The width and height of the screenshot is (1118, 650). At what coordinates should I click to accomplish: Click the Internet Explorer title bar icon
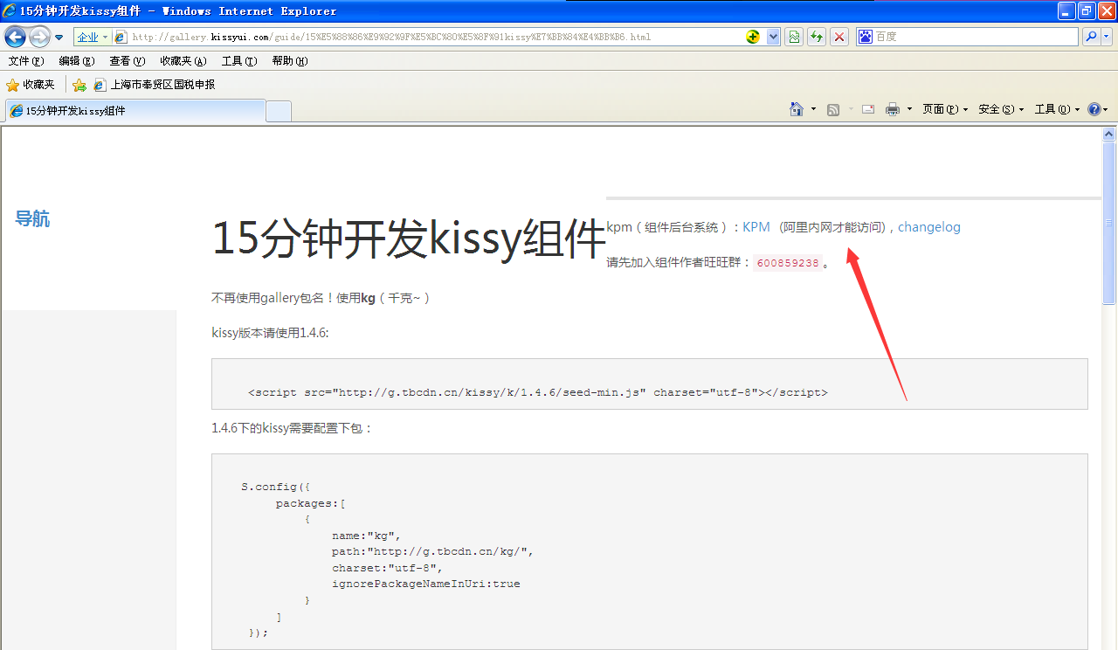(10, 11)
